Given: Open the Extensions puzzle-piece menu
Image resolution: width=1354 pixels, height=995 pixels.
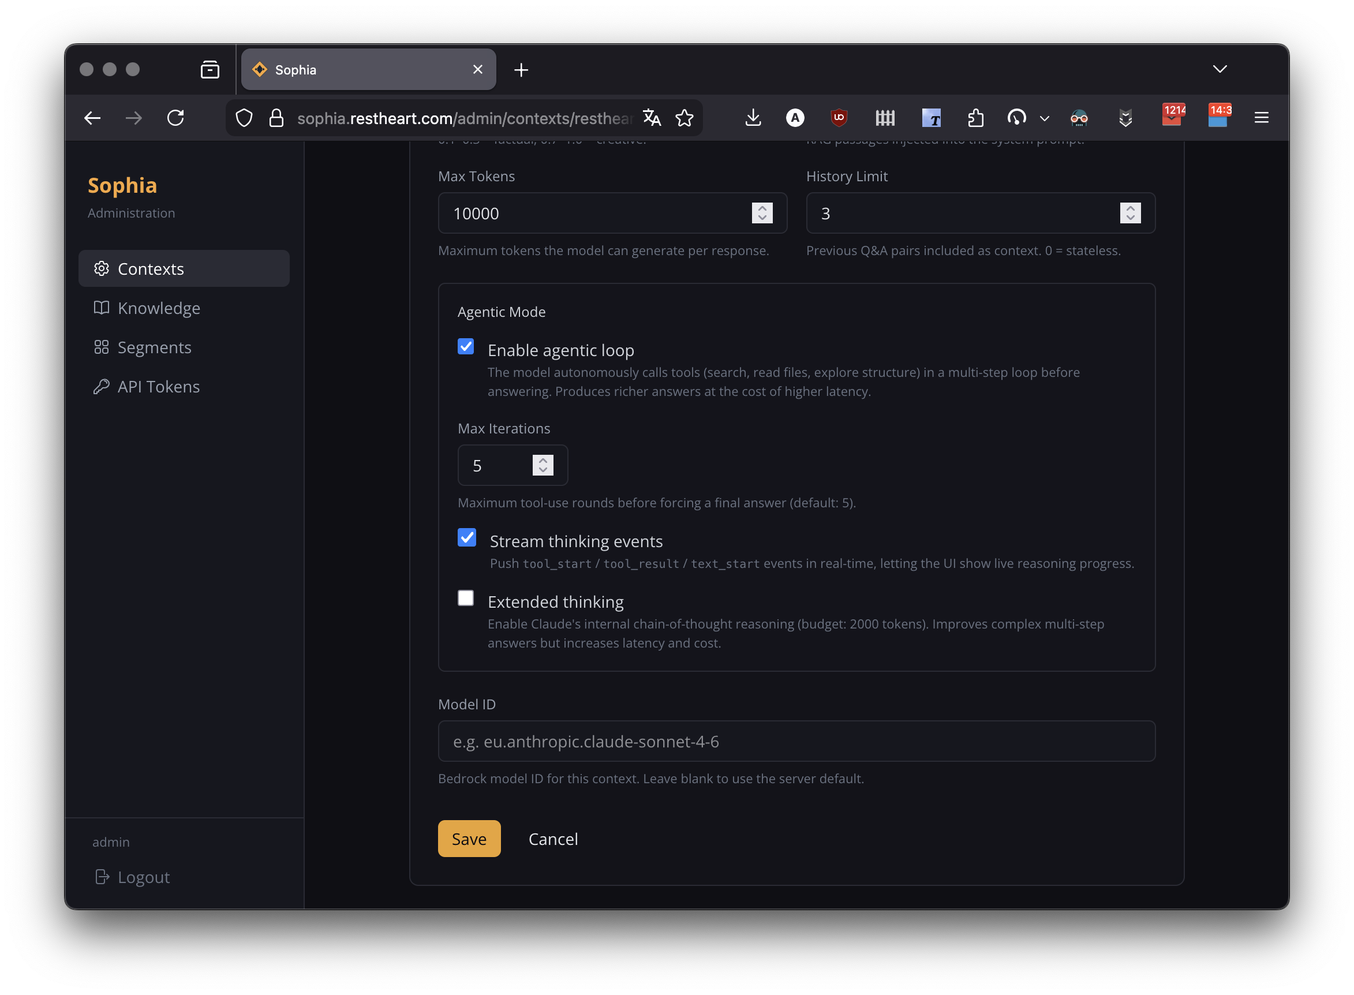Looking at the screenshot, I should 976,118.
